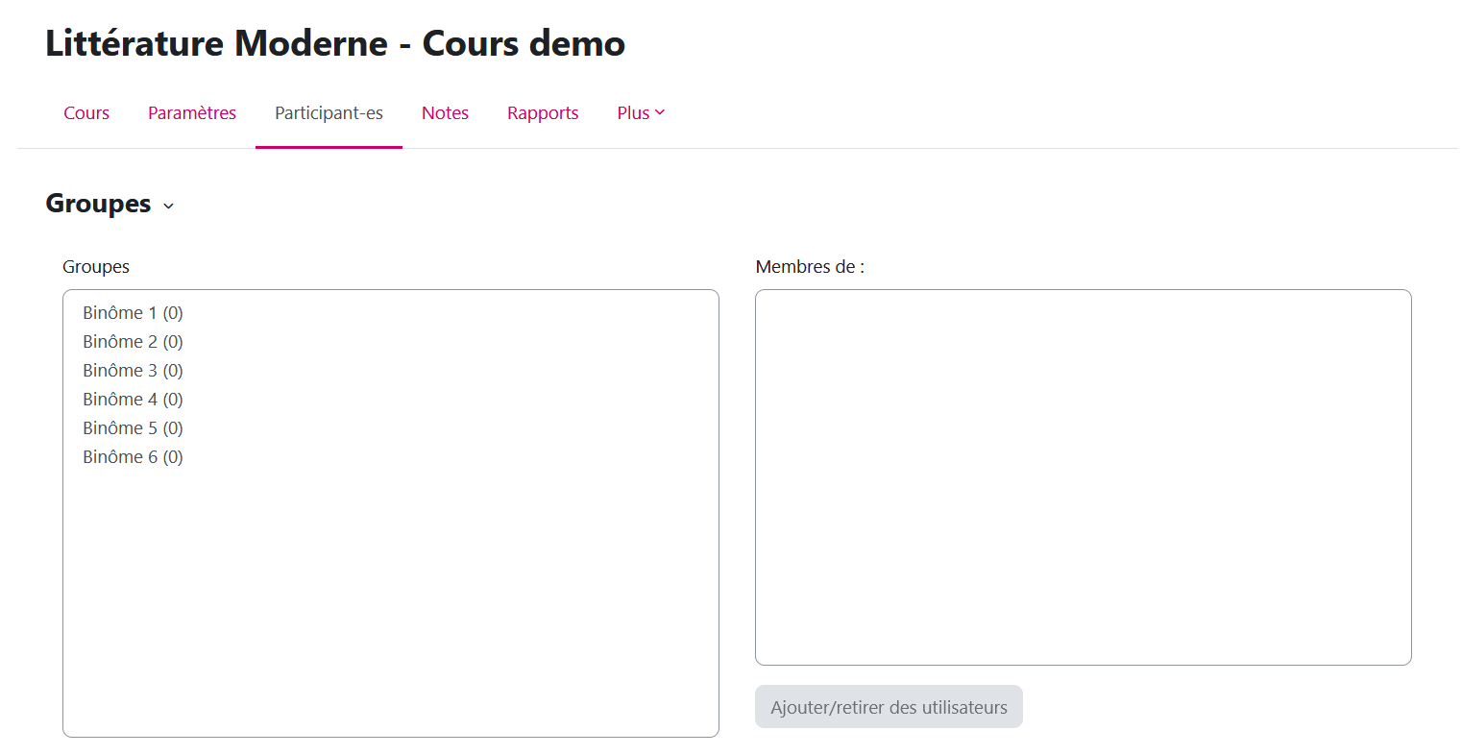This screenshot has height=755, width=1462.
Task: Click inside the Membres de list box
Action: [x=1083, y=476]
